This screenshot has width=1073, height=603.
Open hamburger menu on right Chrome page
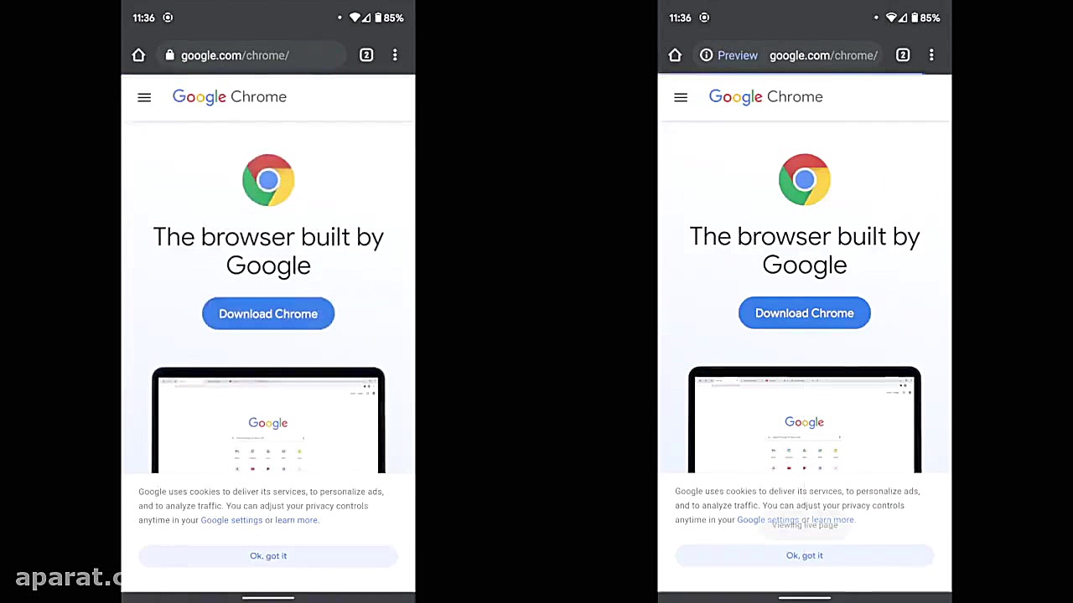(x=681, y=97)
